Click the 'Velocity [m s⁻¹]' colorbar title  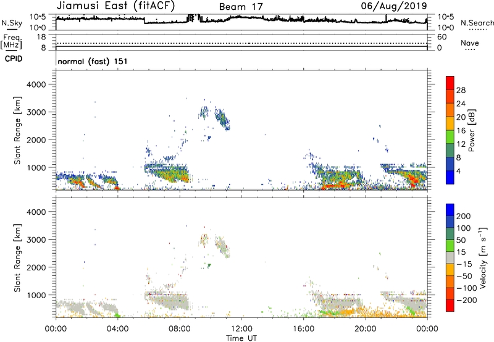483,257
